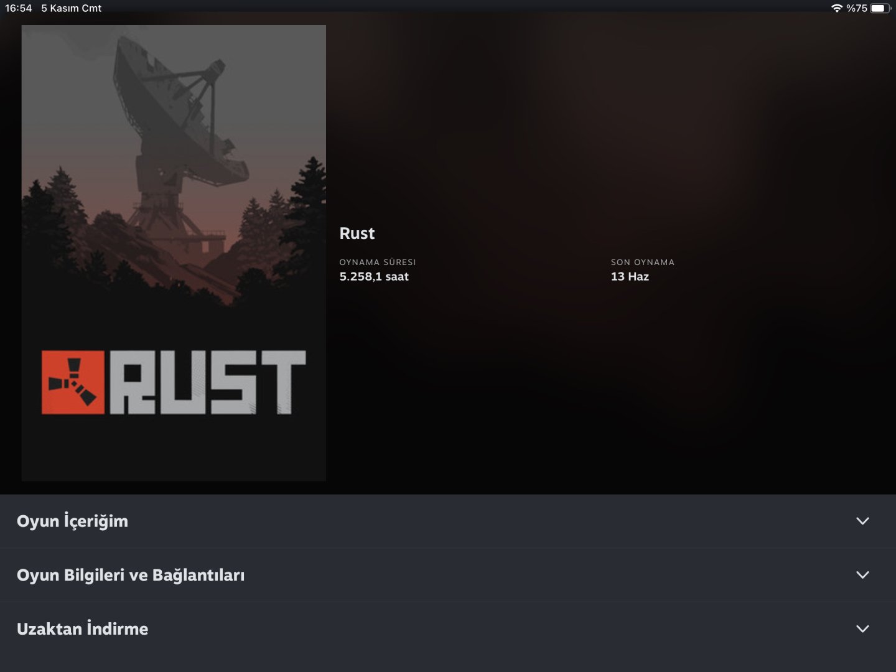The image size is (896, 672).
Task: Open the Uzaktan İndirme section label
Action: pyautogui.click(x=82, y=628)
